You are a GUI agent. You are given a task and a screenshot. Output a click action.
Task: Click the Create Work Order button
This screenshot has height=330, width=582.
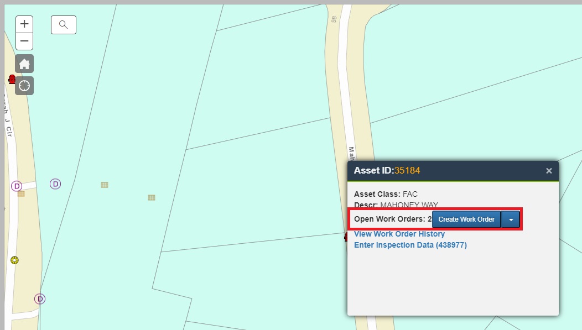pyautogui.click(x=466, y=219)
